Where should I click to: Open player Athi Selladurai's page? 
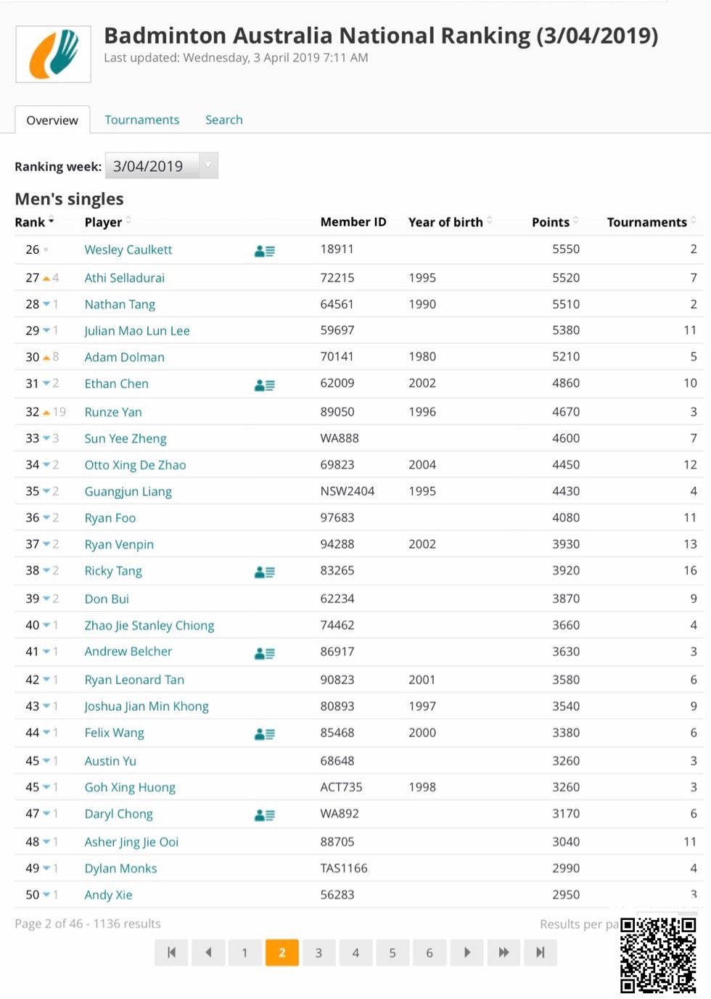124,278
